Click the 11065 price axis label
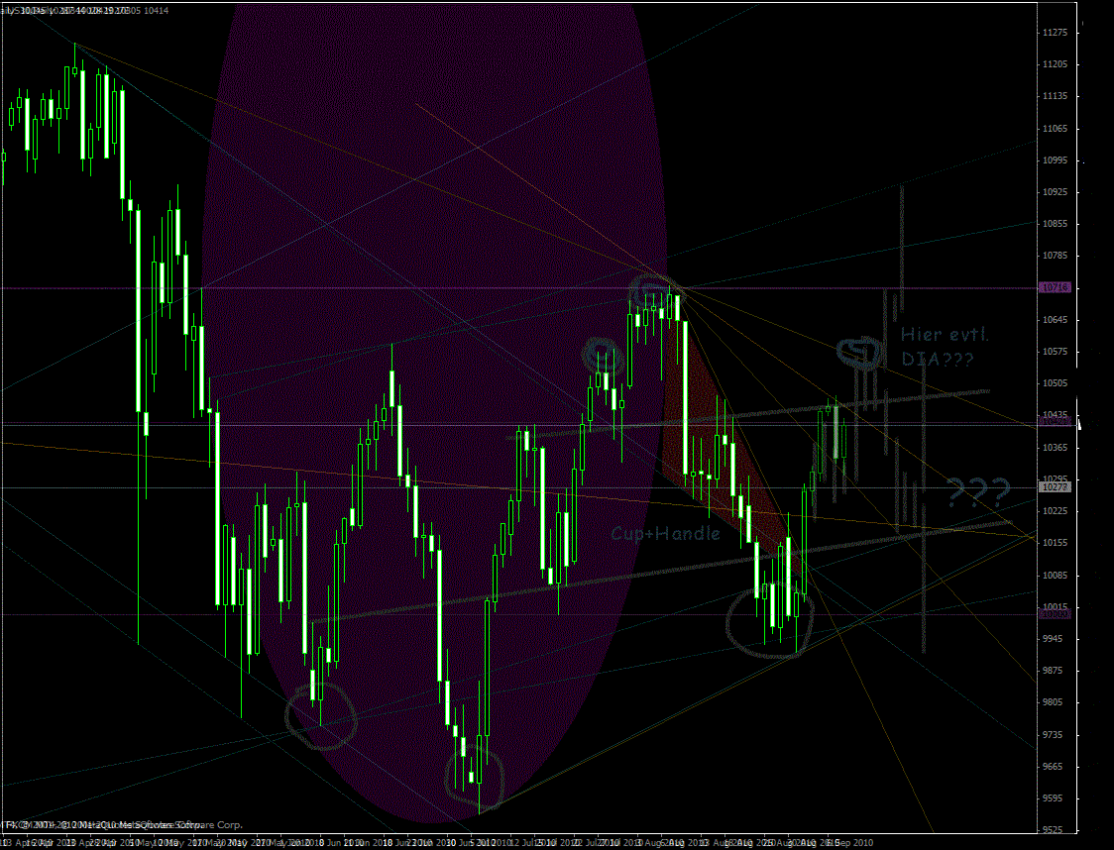This screenshot has height=850, width=1114. coord(1056,129)
